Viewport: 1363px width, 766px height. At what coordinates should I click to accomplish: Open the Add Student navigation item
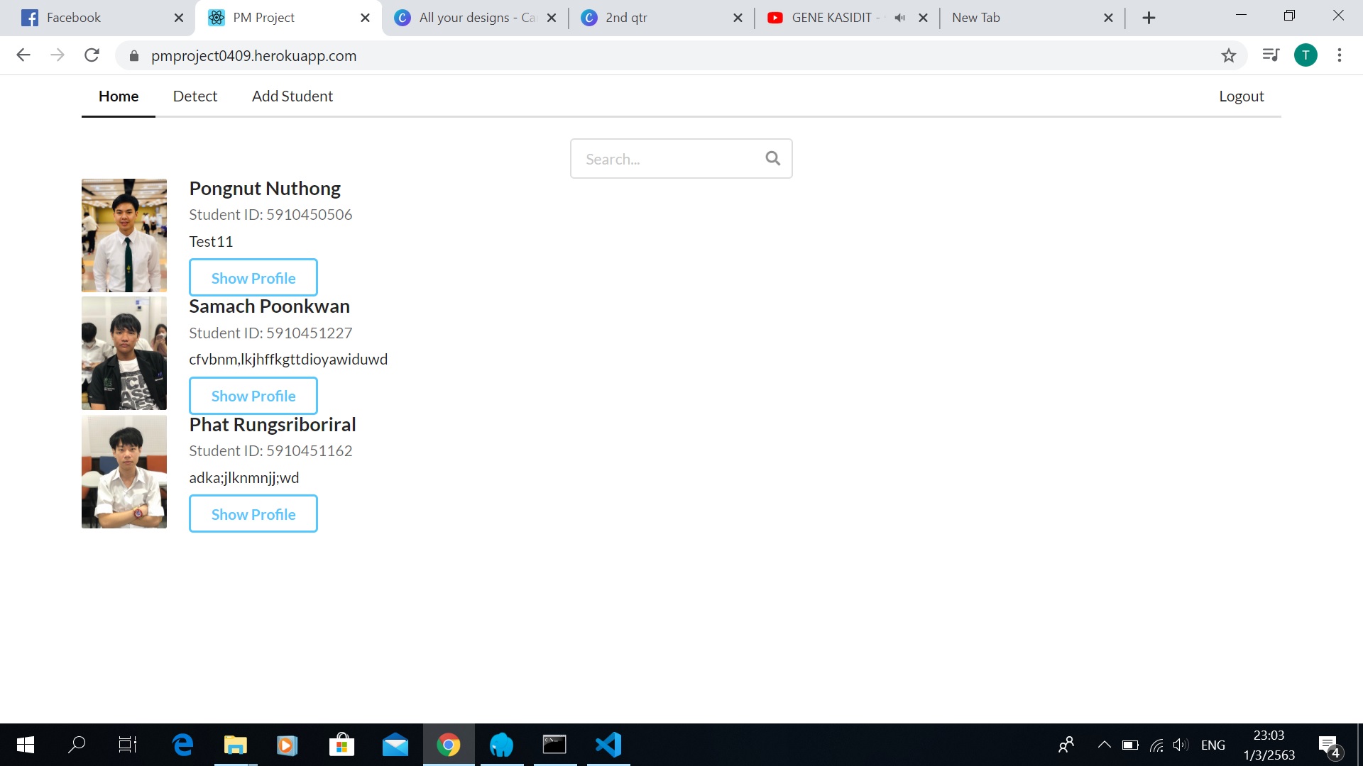click(292, 96)
